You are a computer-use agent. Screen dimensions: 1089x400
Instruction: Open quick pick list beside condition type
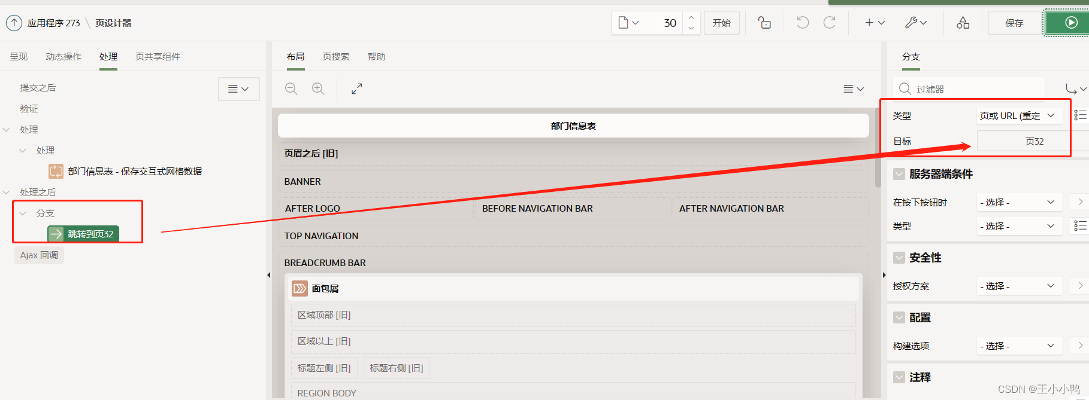pos(1080,226)
